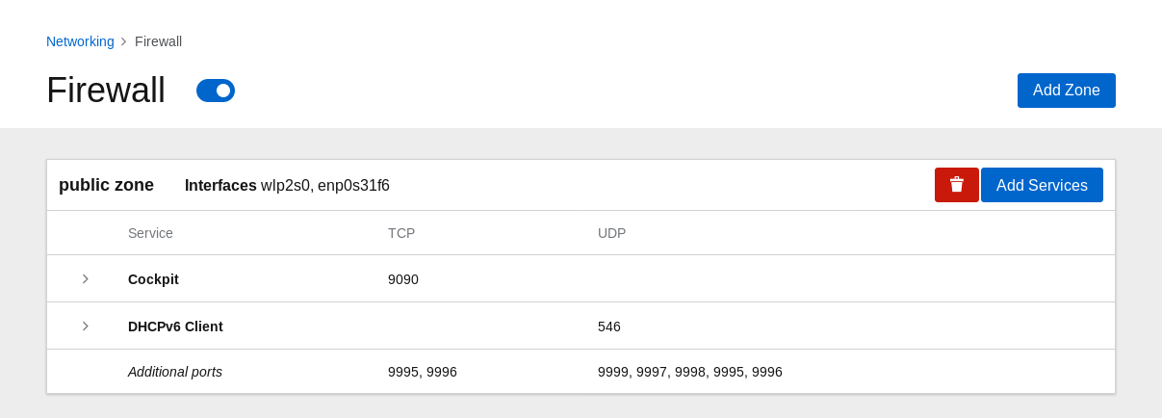Click the Firewall breadcrumb item
The image size is (1162, 418).
coord(158,41)
